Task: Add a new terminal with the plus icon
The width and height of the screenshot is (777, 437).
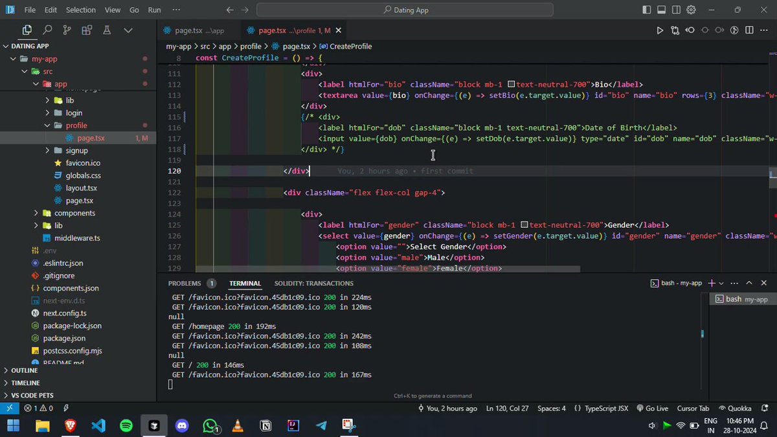Action: pos(712,283)
